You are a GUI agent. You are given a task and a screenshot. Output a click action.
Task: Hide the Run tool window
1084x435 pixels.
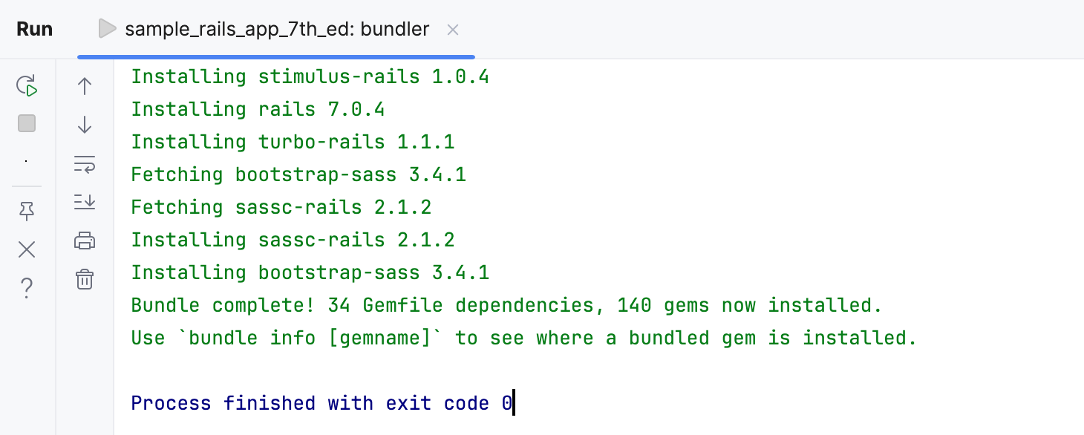click(x=27, y=249)
